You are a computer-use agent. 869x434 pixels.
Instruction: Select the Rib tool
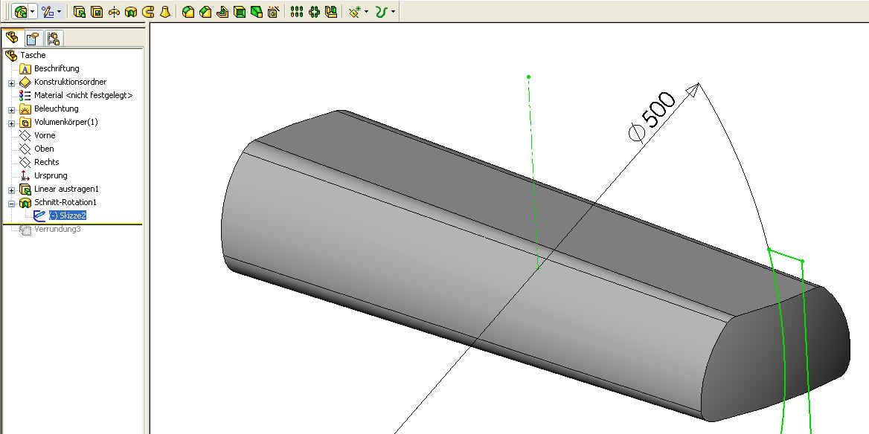pyautogui.click(x=222, y=12)
